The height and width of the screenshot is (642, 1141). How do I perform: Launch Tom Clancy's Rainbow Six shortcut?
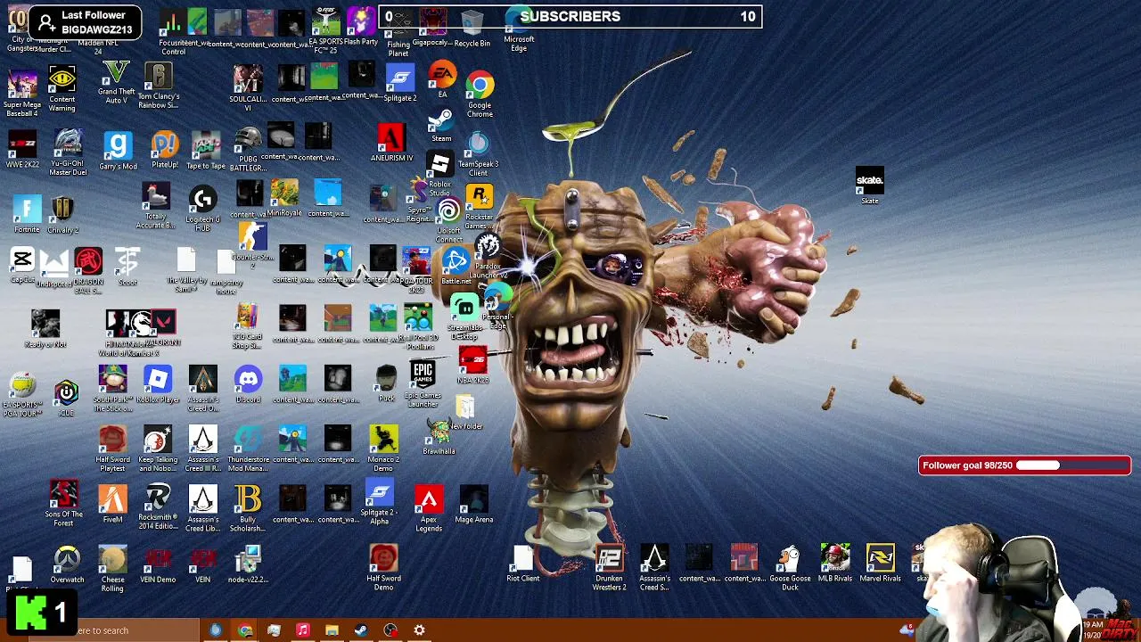[159, 86]
